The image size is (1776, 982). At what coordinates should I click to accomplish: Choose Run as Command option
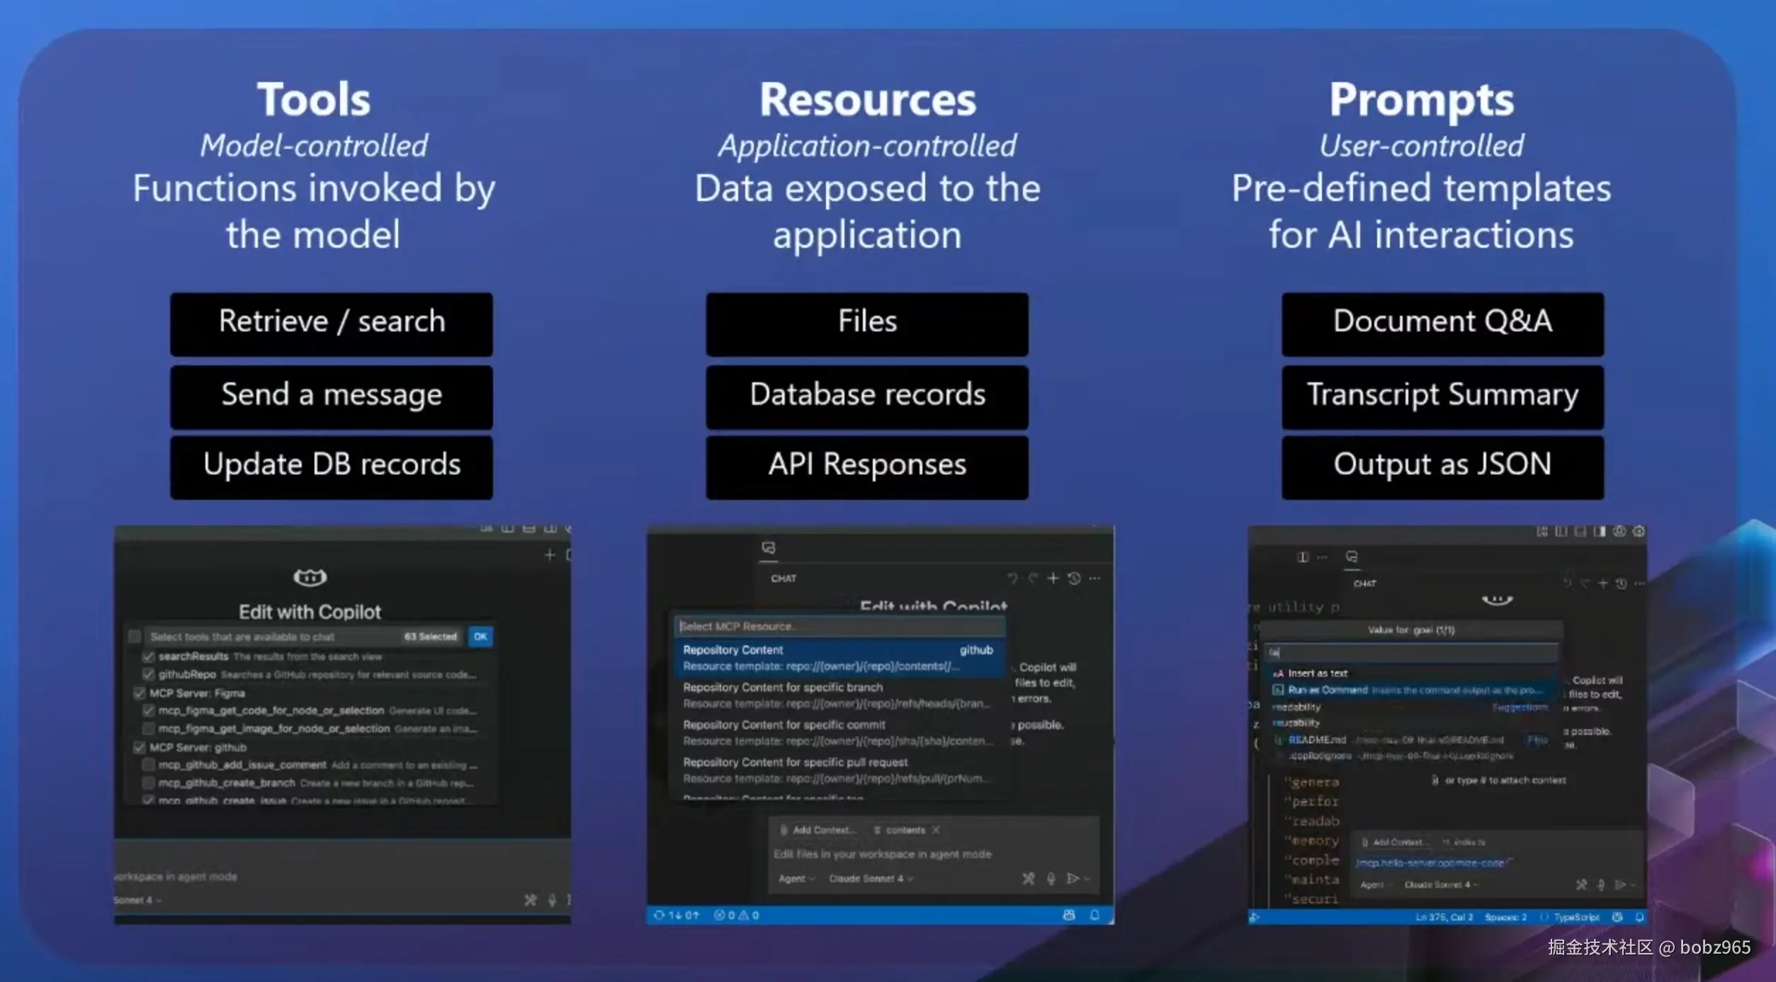(x=1410, y=690)
